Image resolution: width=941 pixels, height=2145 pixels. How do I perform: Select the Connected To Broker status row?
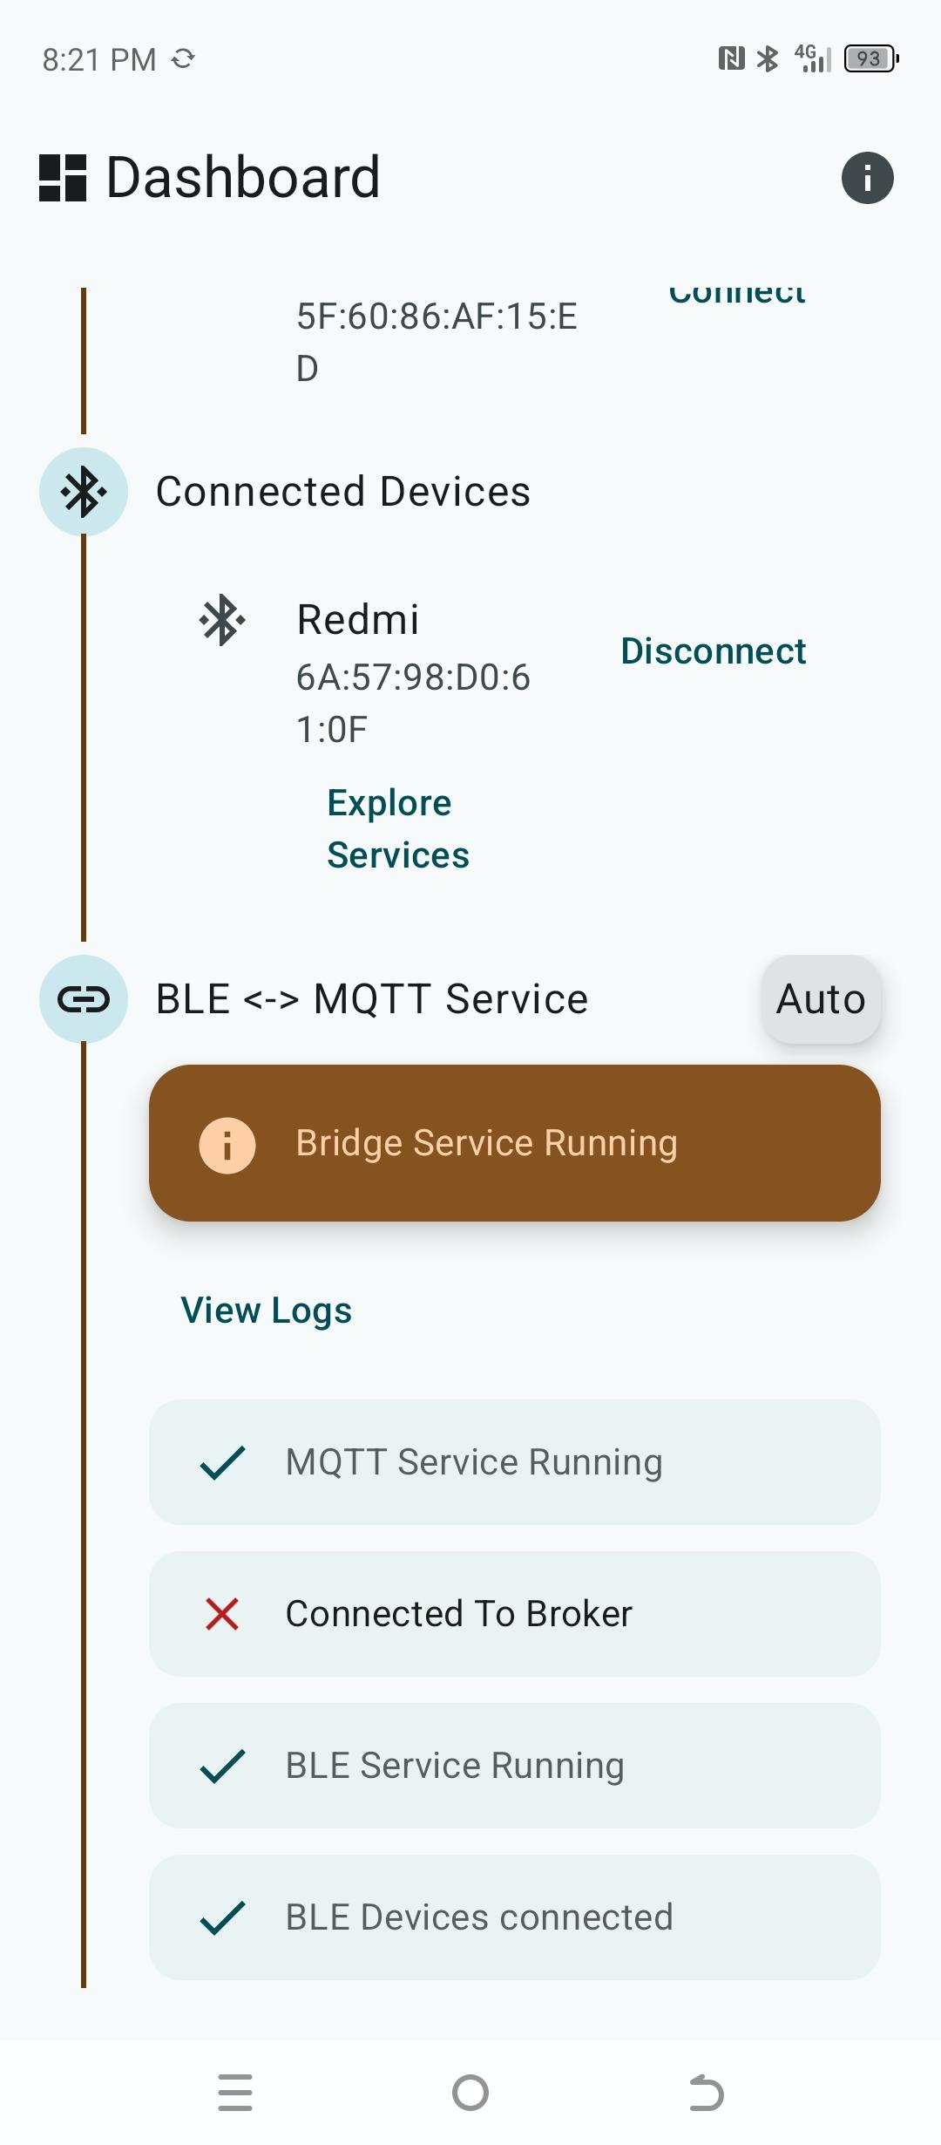(x=514, y=1614)
